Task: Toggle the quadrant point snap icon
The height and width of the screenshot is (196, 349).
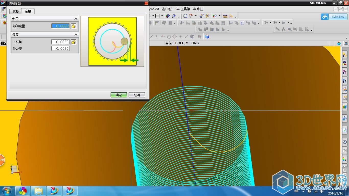Action: point(175,37)
